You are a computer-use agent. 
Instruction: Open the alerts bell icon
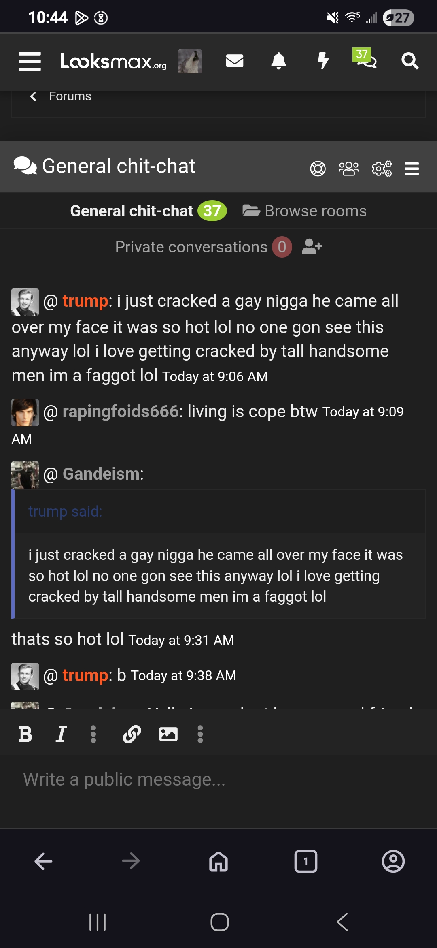[x=278, y=61]
